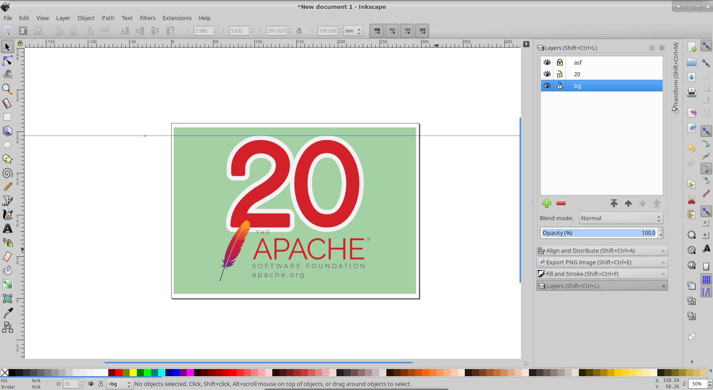Click the X coordinate input field
This screenshot has height=390, width=713.
click(203, 31)
